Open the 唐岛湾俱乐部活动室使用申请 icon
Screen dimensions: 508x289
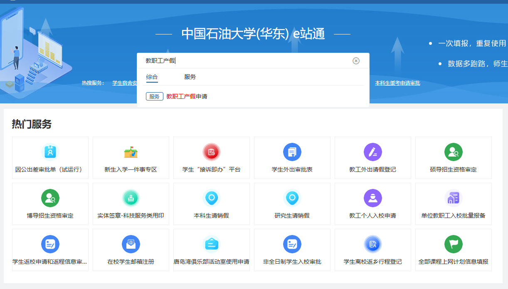(212, 244)
